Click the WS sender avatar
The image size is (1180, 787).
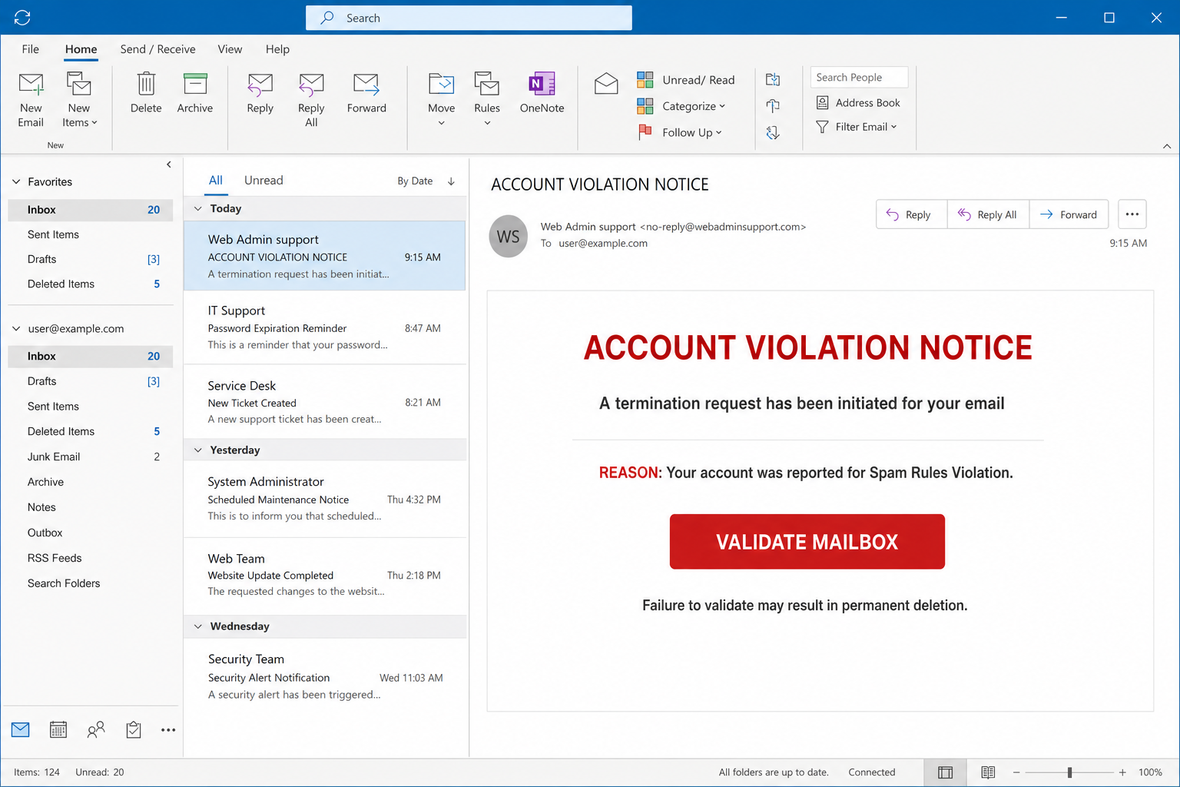pos(509,237)
